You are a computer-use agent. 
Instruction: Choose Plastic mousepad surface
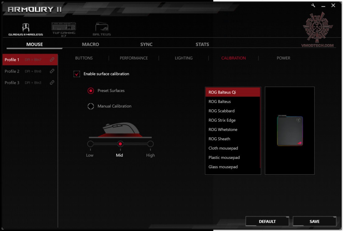click(233, 158)
